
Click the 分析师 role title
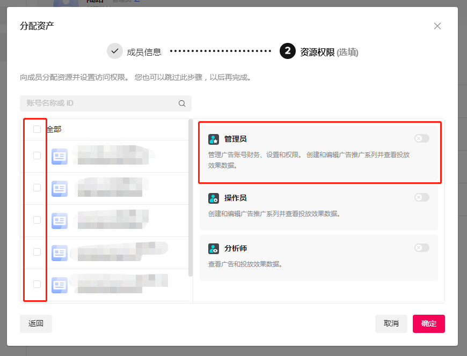click(x=235, y=248)
